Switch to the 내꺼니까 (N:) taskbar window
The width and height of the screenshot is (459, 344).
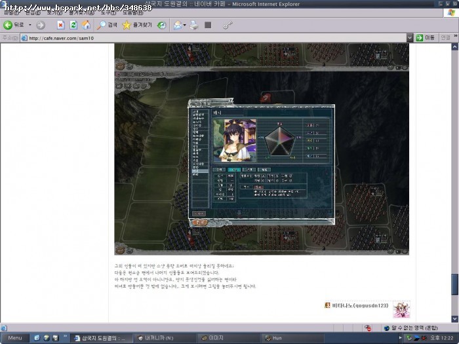165,338
